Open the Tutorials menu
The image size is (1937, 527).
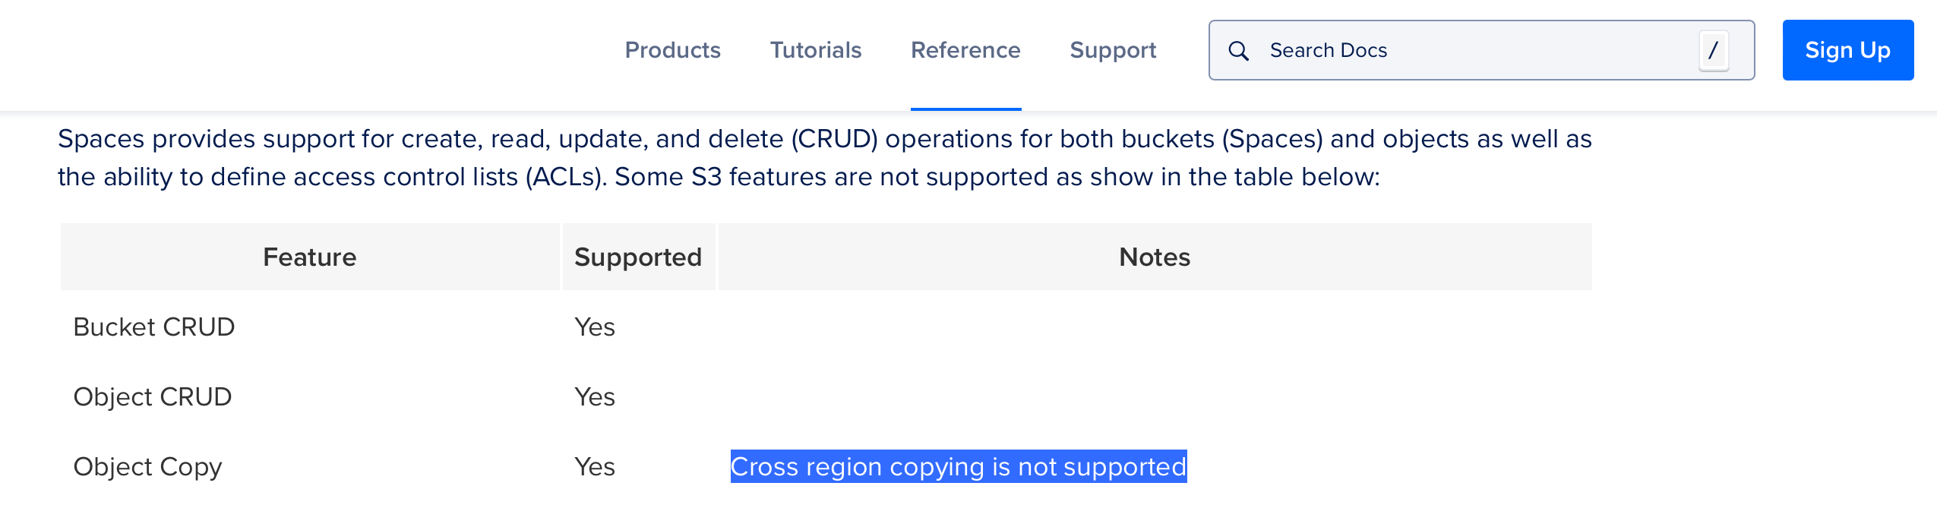tap(815, 50)
